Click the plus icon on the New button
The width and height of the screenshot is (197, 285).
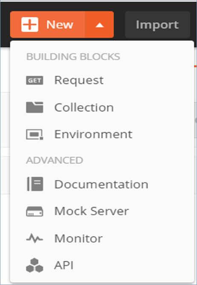point(30,25)
